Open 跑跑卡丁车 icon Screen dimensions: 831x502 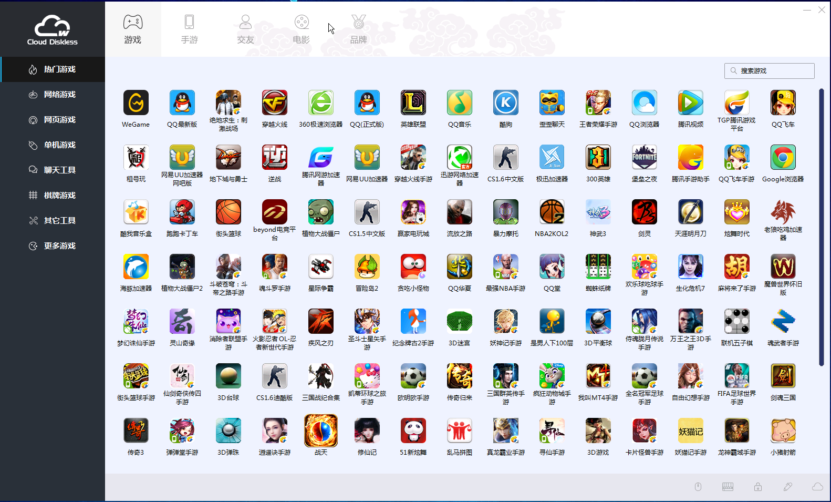click(182, 212)
